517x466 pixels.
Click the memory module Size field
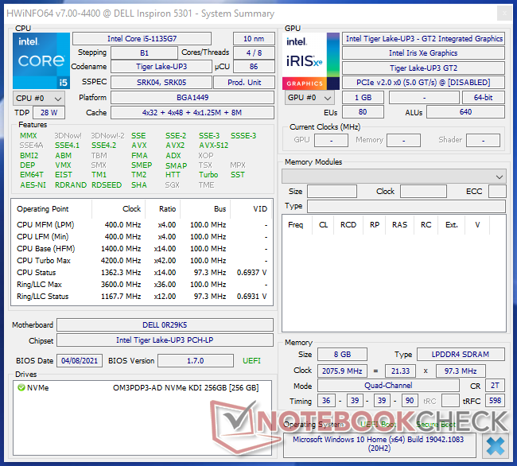(332, 191)
